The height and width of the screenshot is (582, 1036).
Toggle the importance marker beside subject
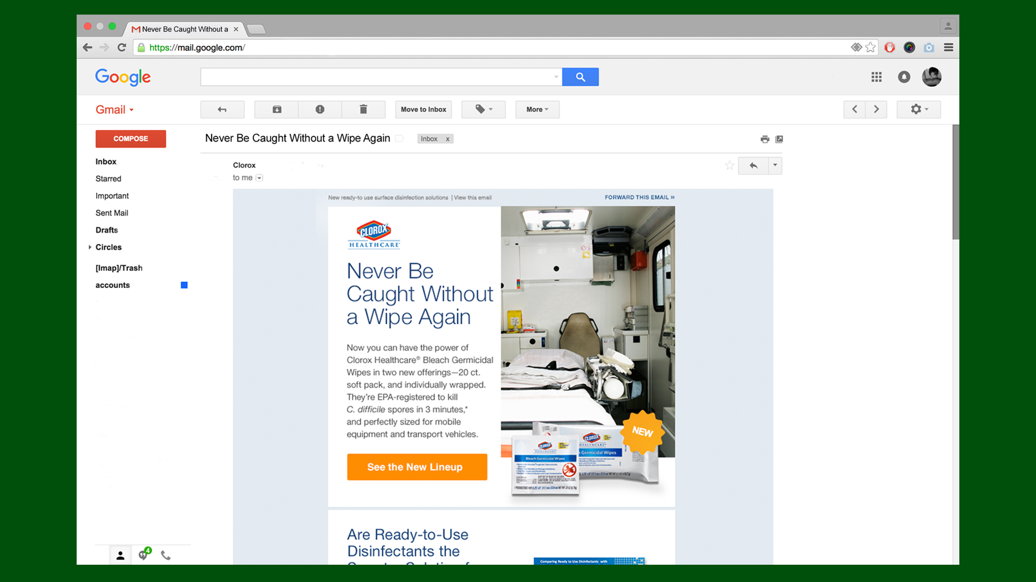pos(400,138)
